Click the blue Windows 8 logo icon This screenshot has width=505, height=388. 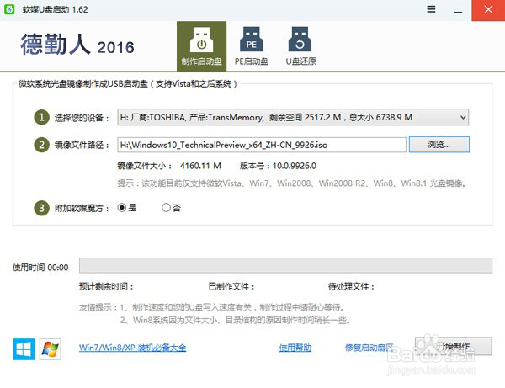click(x=24, y=349)
